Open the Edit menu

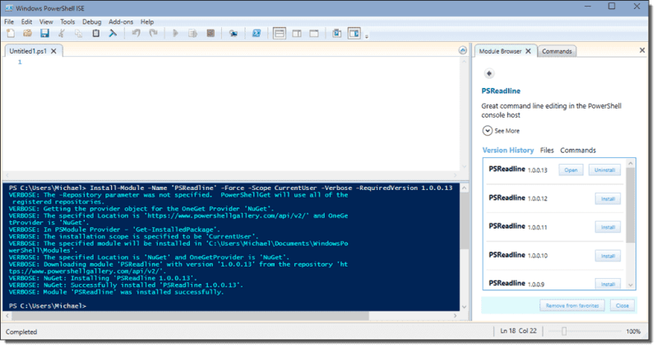coord(27,22)
